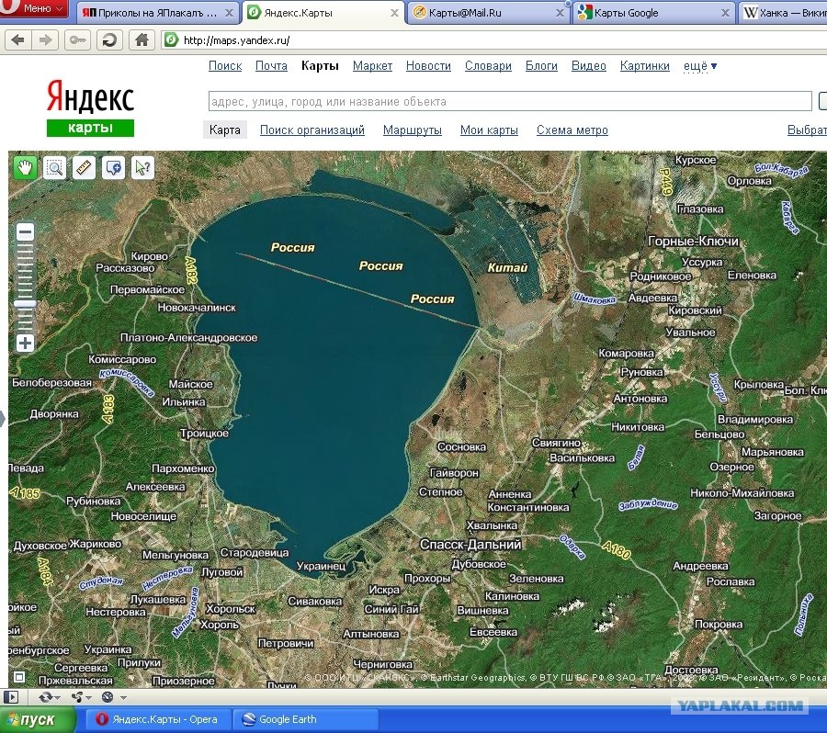Image resolution: width=827 pixels, height=733 pixels.
Task: Toggle Opera panel sidebar button in status bar
Action: point(10,697)
